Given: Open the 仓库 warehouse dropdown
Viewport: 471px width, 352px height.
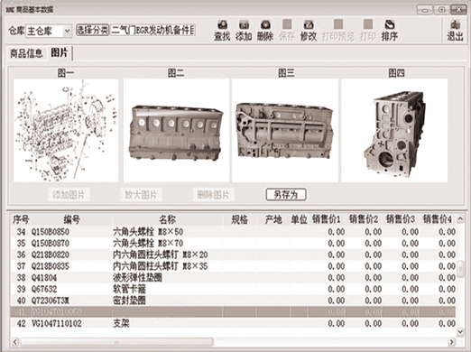Looking at the screenshot, I should tap(67, 31).
